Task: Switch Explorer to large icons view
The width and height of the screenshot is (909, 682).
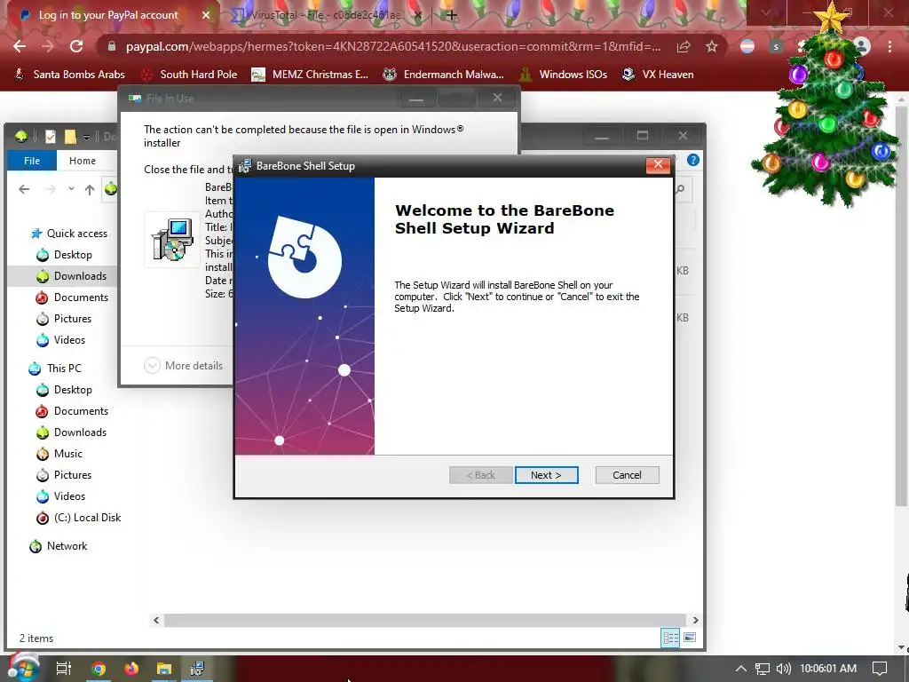Action: pyautogui.click(x=690, y=638)
